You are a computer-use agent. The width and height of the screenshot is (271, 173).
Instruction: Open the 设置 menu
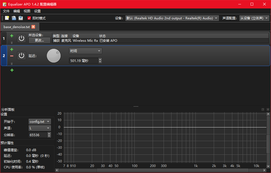click(x=37, y=11)
